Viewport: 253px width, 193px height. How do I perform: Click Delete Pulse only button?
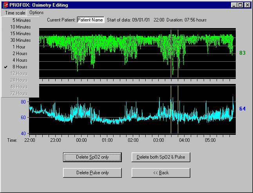click(92, 173)
